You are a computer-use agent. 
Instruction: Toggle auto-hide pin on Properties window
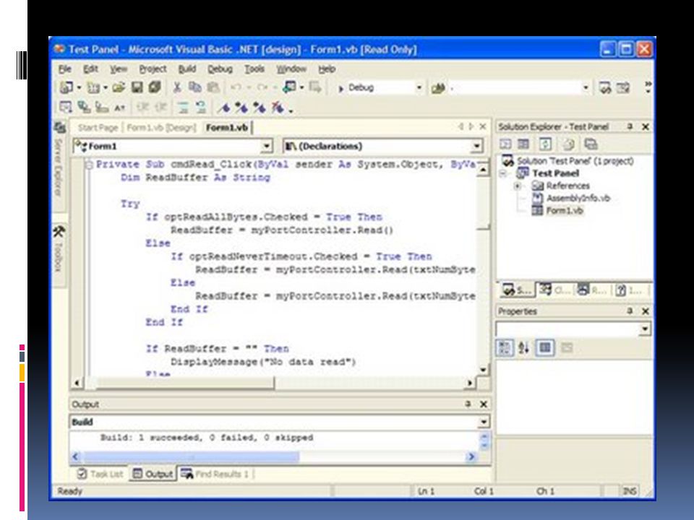[x=630, y=311]
